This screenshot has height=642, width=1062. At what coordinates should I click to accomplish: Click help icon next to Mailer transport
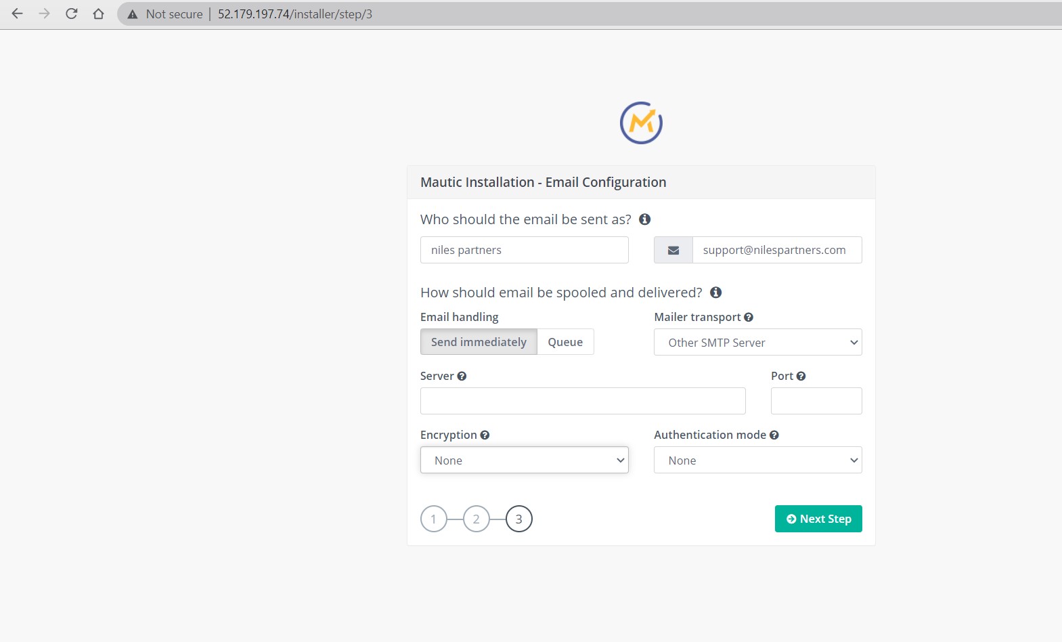pyautogui.click(x=749, y=318)
